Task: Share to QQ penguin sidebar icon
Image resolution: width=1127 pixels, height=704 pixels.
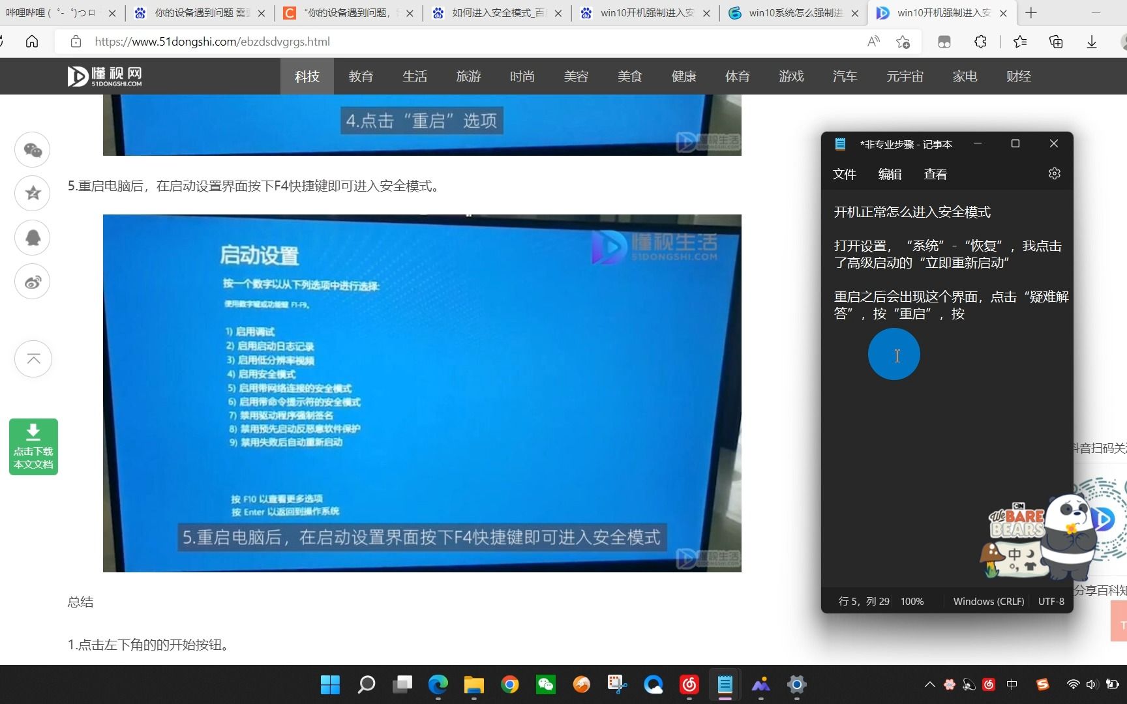Action: [x=33, y=237]
